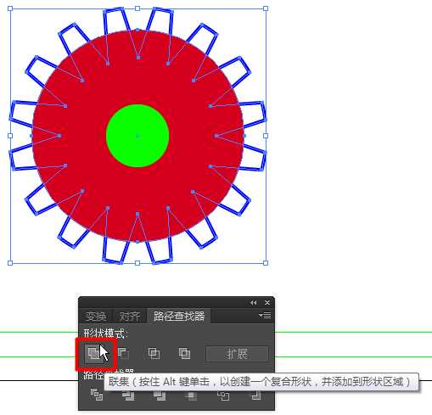
Task: Open the Pathfinder panel flyout menu
Action: [265, 315]
